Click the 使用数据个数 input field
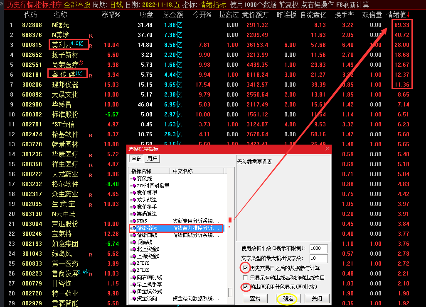This screenshot has height=307, width=426. point(318,248)
